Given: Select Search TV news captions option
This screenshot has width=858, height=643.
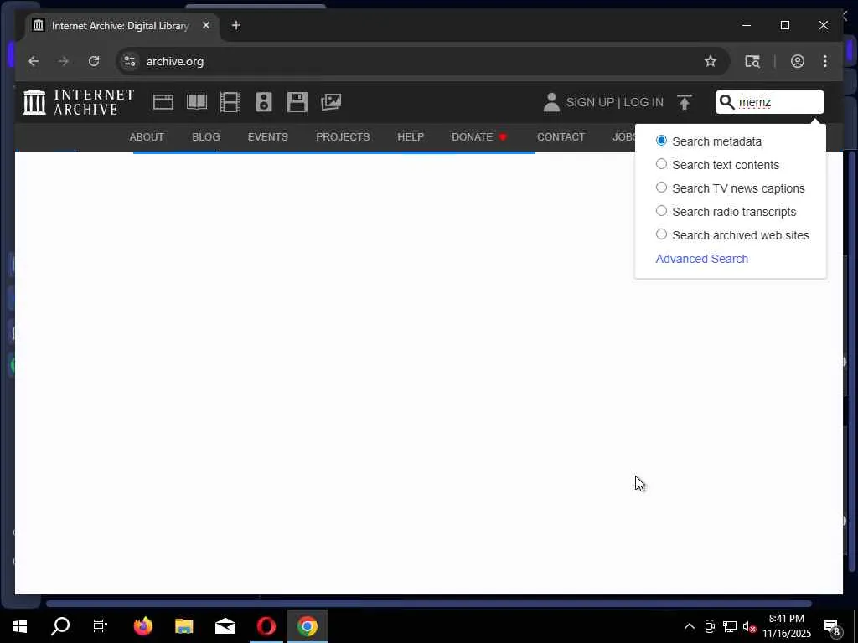Looking at the screenshot, I should pos(662,188).
